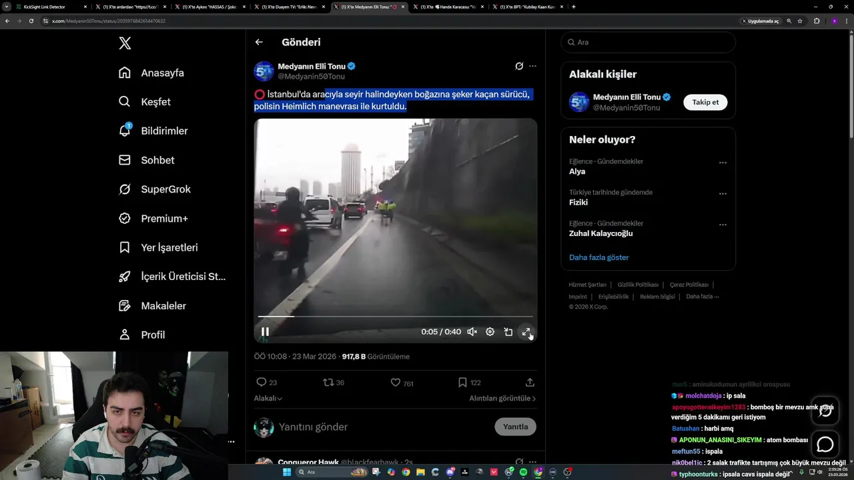This screenshot has width=854, height=480.
Task: Open Spotify from the taskbar
Action: 523,472
